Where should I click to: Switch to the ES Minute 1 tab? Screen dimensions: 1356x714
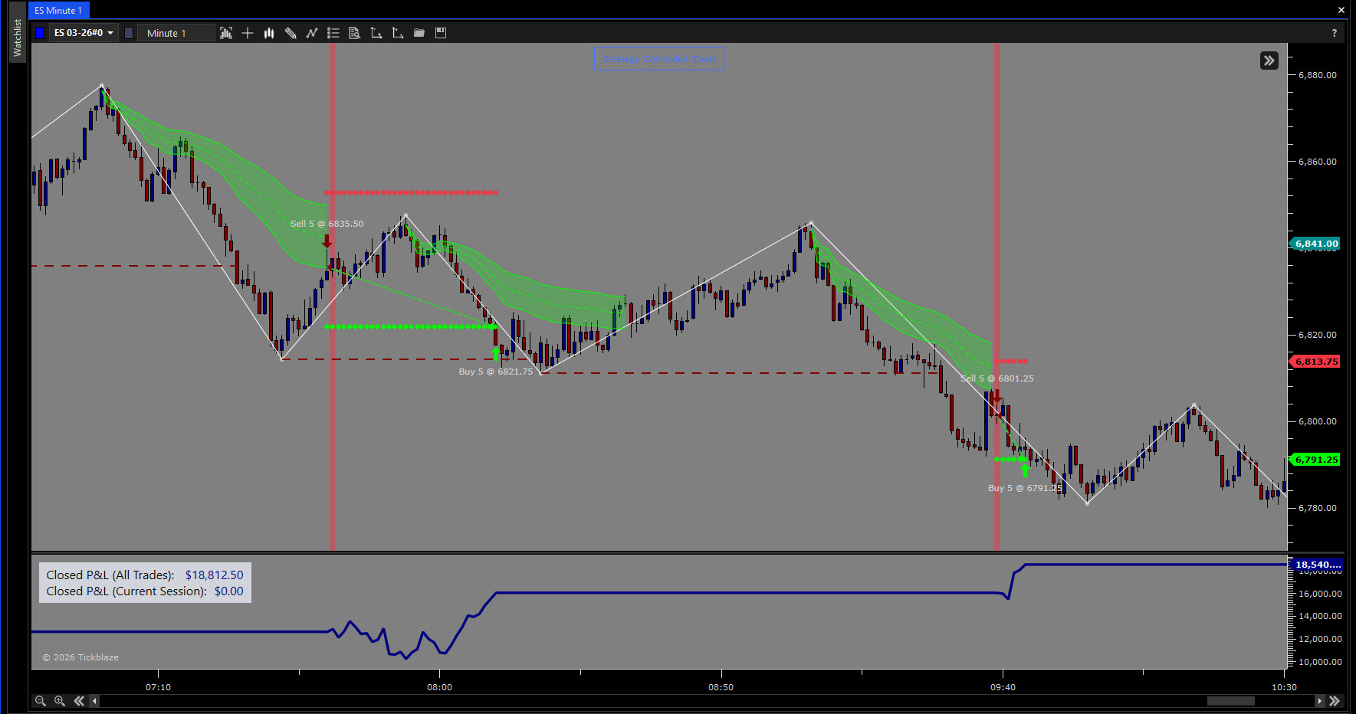point(58,10)
